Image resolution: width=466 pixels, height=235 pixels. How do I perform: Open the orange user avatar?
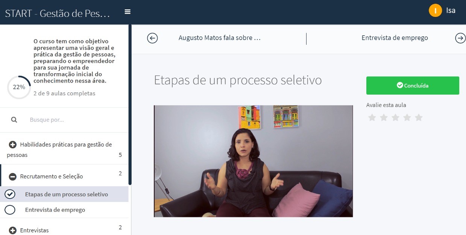[435, 11]
